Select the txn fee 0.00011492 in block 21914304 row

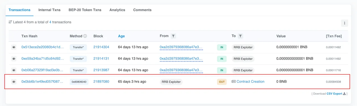tap(333, 47)
